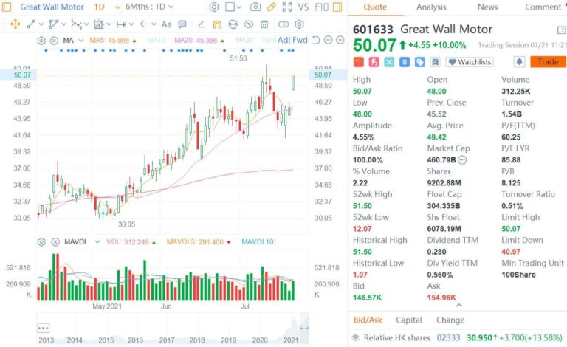The image size is (567, 347).
Task: Select the angle eraser tool
Action: click(201, 24)
